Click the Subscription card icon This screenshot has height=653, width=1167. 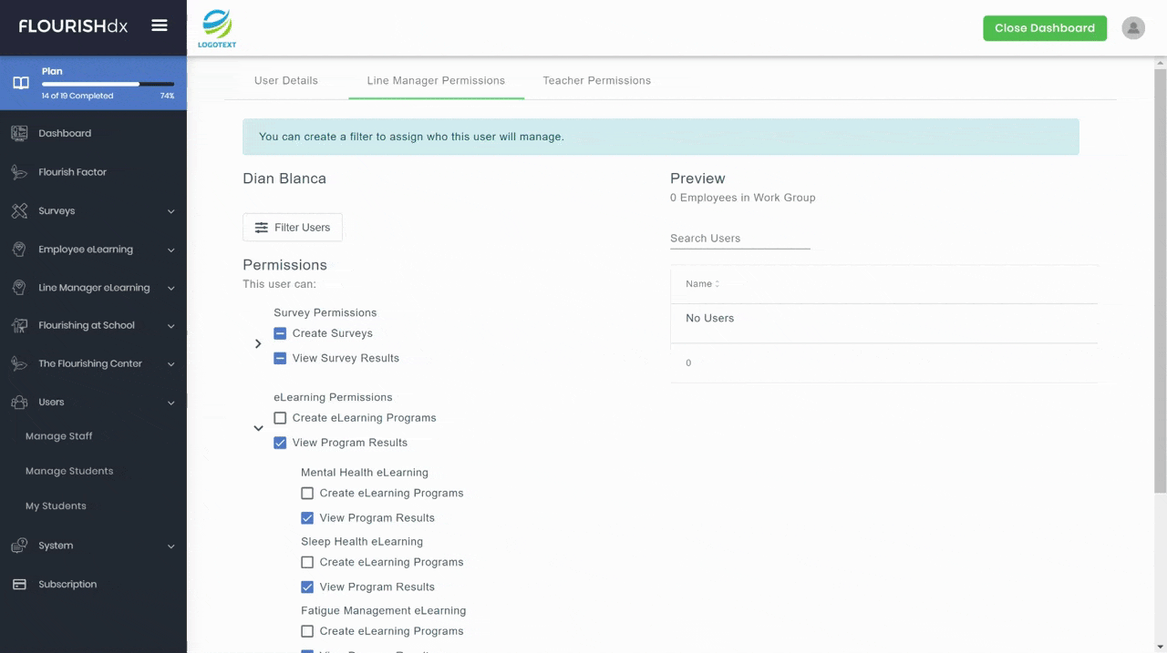(x=19, y=585)
